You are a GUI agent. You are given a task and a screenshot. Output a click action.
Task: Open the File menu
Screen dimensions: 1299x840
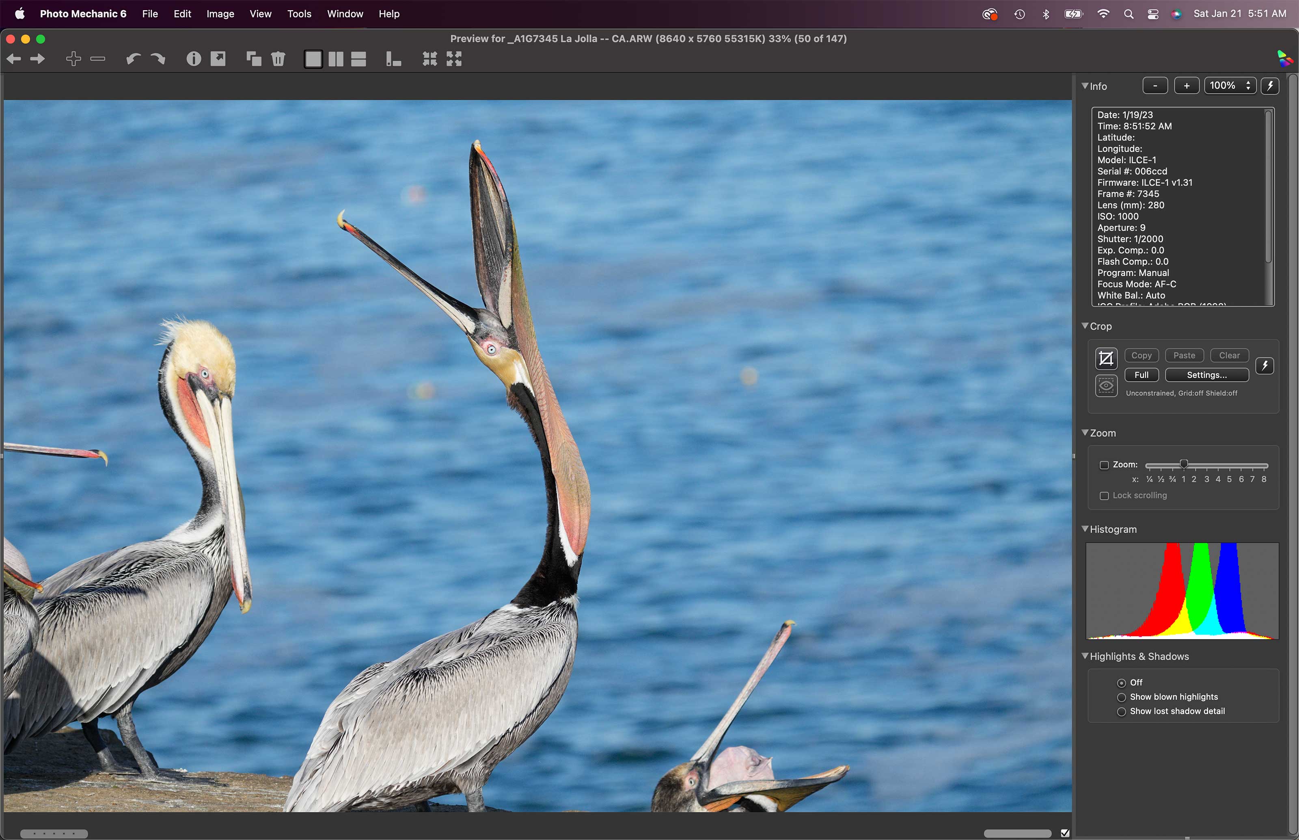click(150, 14)
